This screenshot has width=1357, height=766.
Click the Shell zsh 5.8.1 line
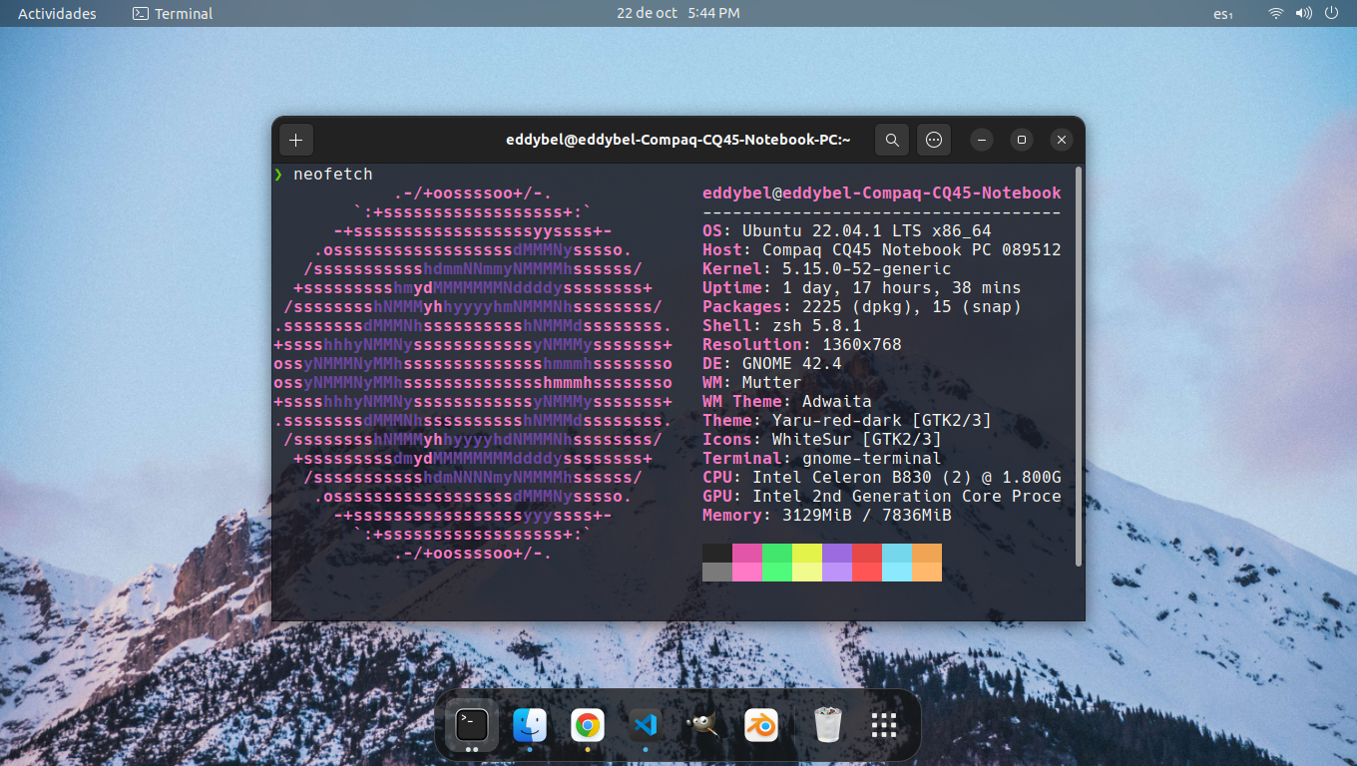(x=782, y=326)
